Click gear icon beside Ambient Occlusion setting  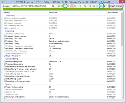(x=5, y=87)
